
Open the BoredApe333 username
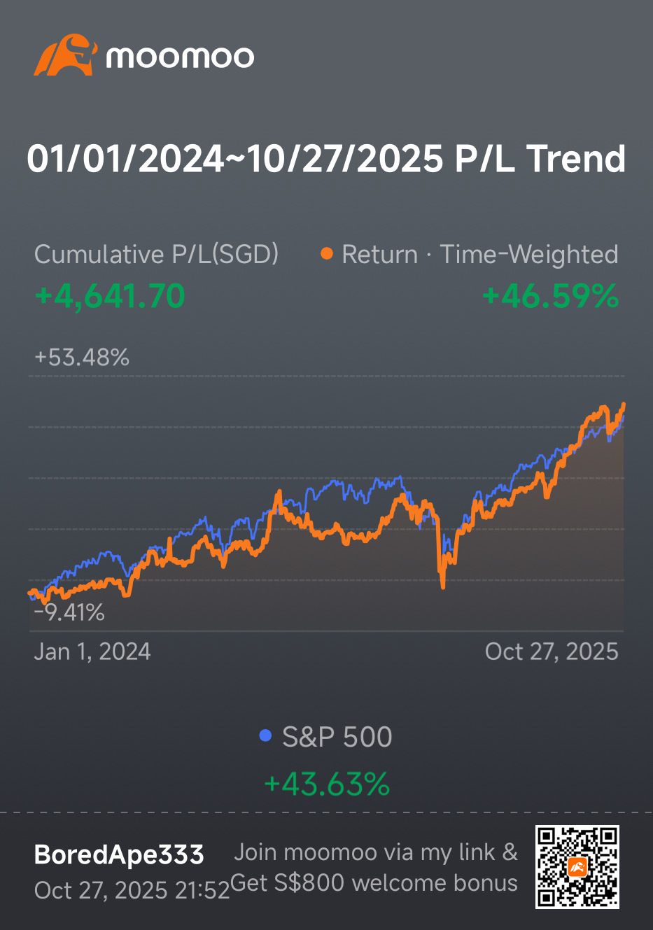pyautogui.click(x=119, y=854)
